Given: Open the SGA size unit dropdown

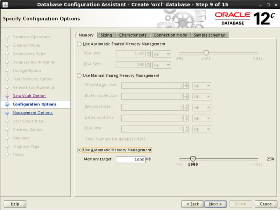Looking at the screenshot, I should (x=162, y=54).
